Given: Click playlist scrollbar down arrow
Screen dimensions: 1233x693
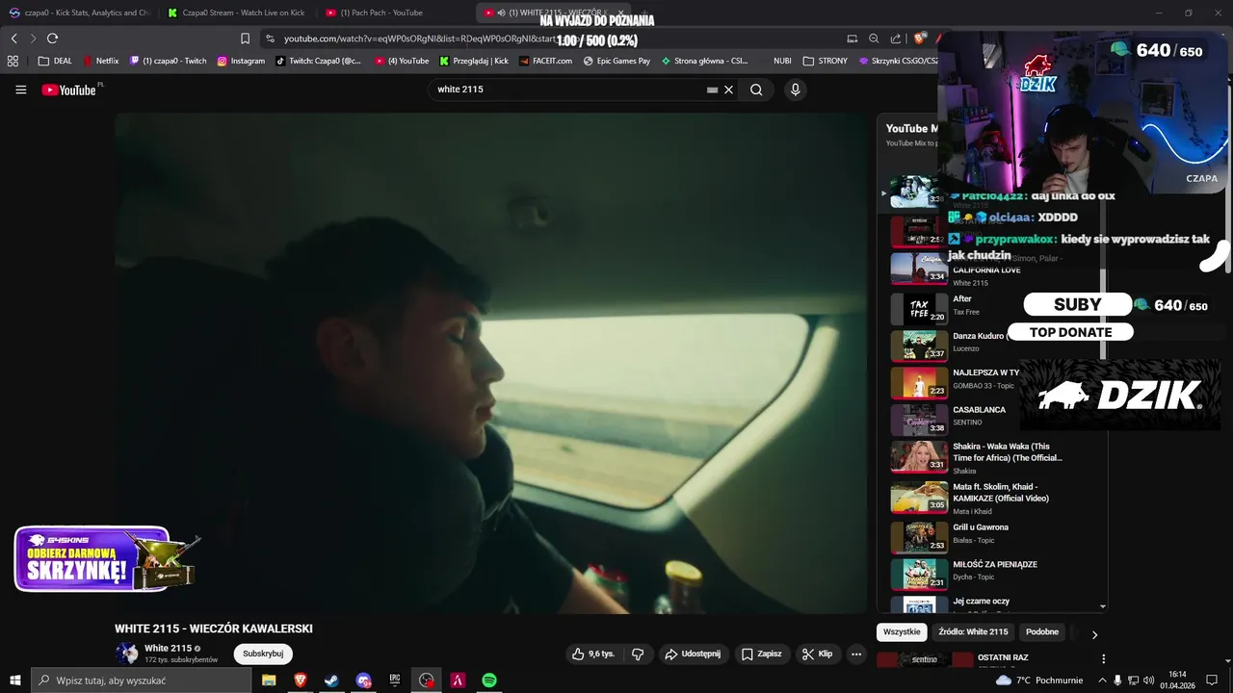Looking at the screenshot, I should [x=1103, y=607].
